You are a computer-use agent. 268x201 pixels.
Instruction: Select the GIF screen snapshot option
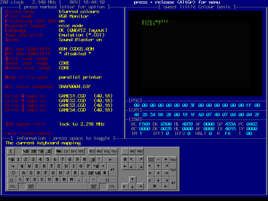click(29, 87)
